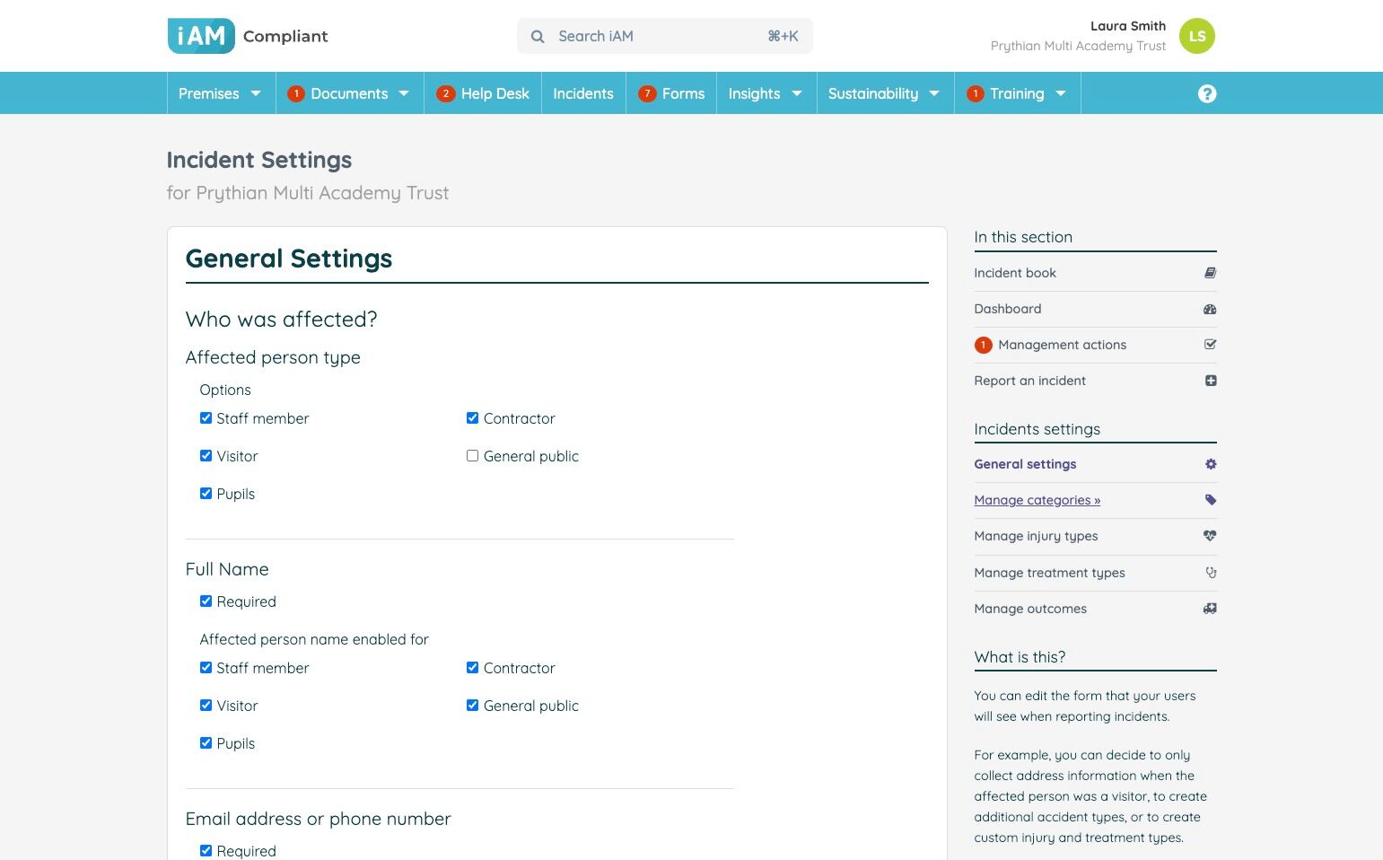Click the iAM Compliant logo
Image resolution: width=1383 pixels, height=860 pixels.
pos(248,36)
